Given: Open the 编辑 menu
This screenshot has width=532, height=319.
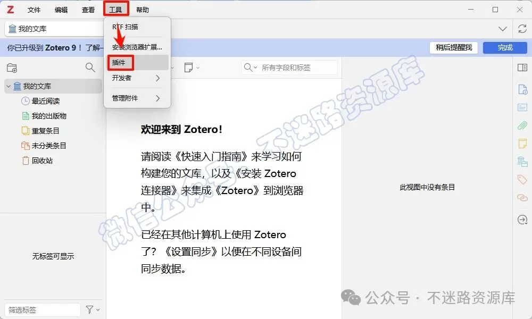Looking at the screenshot, I should (61, 10).
